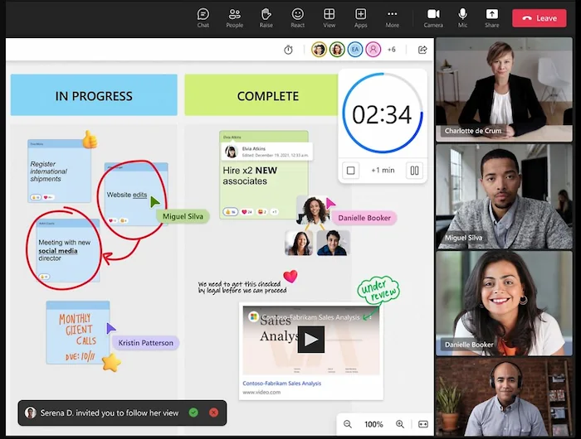This screenshot has width=581, height=439.
Task: Click the Share content icon
Action: [x=491, y=17]
